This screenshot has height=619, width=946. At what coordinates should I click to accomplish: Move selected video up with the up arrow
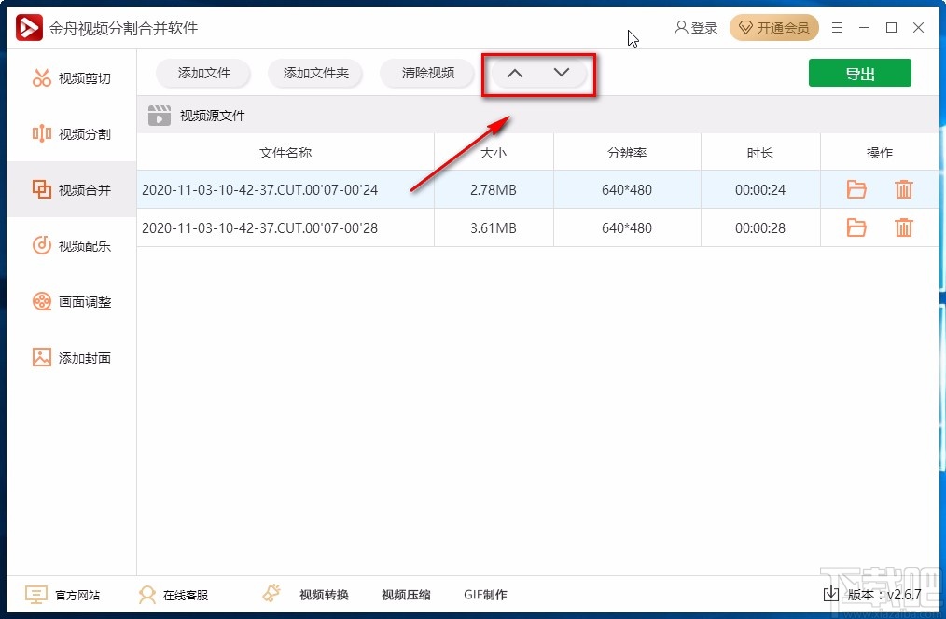point(514,72)
